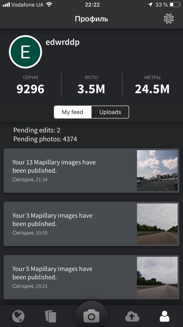183x327 pixels.
Task: Switch to the My feed tab
Action: click(73, 112)
